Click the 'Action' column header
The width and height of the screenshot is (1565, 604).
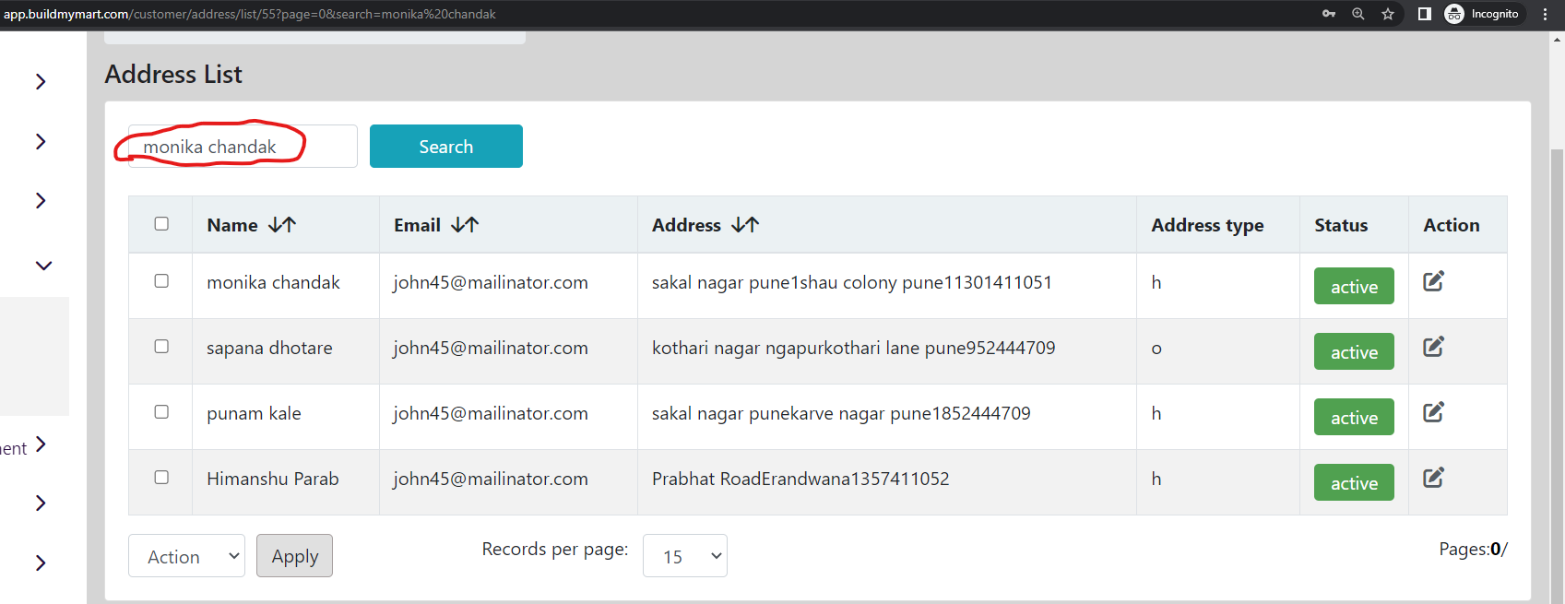click(x=1452, y=225)
